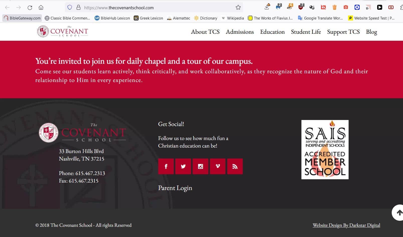403x237 pixels.
Task: Click the orange trash can extension
Action: click(x=334, y=7)
